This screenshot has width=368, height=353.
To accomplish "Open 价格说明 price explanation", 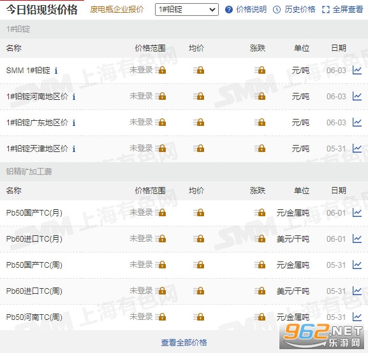I will coord(246,10).
